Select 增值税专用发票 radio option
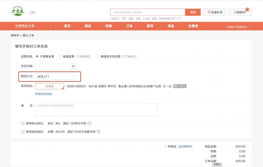Screen dimensions: 263x167 (98, 56)
